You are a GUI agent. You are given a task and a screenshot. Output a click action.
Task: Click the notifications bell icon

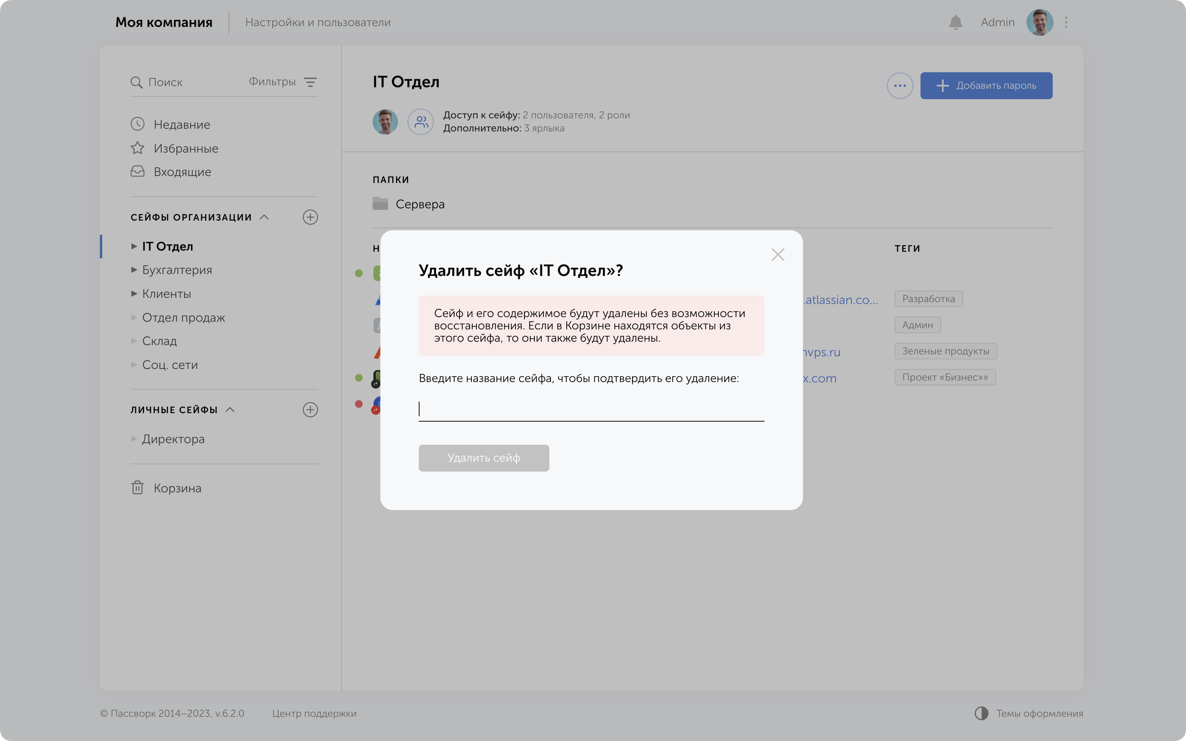955,22
